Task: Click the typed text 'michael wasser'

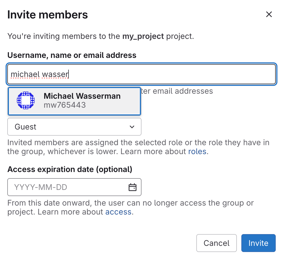Action: pos(39,74)
